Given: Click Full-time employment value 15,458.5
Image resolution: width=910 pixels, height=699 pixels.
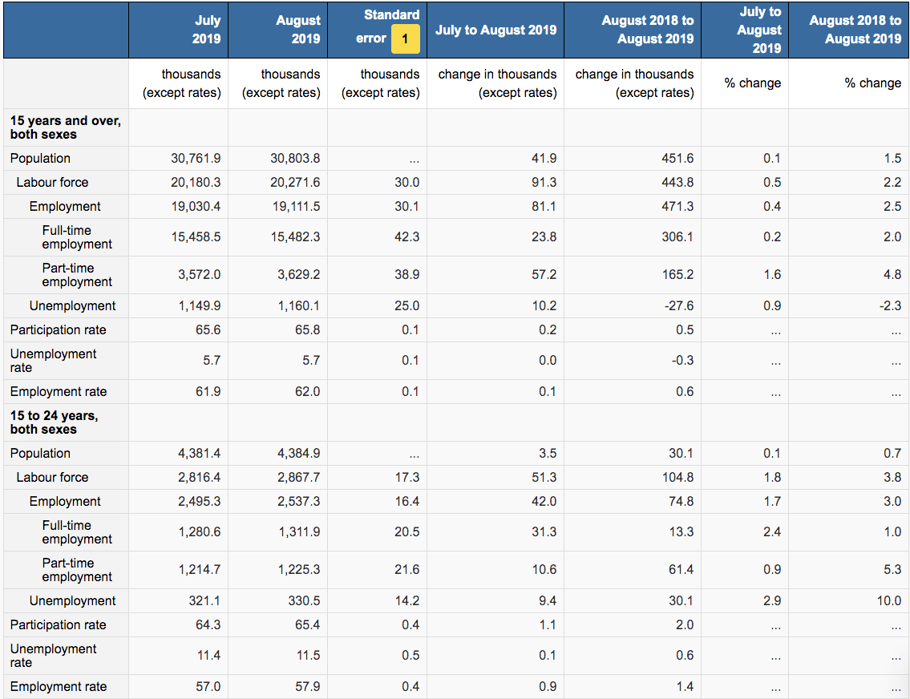Looking at the screenshot, I should [196, 236].
